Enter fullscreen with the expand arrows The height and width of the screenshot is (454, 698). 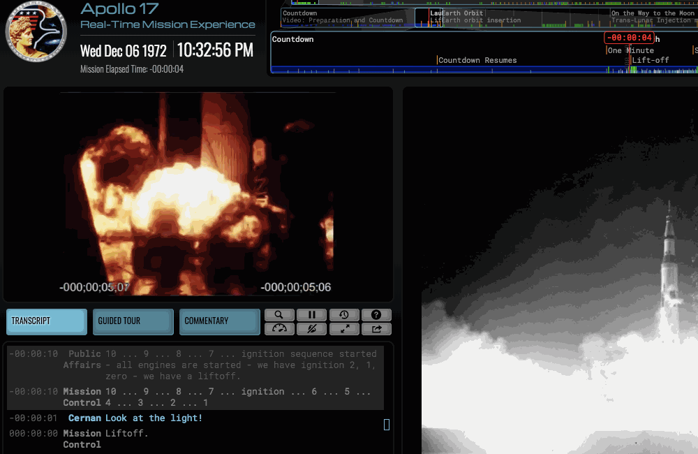click(343, 329)
